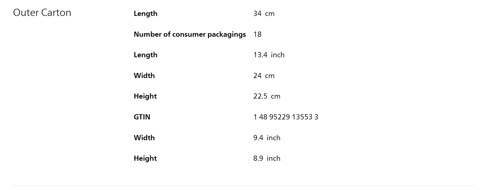This screenshot has height=190, width=488.
Task: Click the cm unit after 22.5
Action: tap(275, 96)
